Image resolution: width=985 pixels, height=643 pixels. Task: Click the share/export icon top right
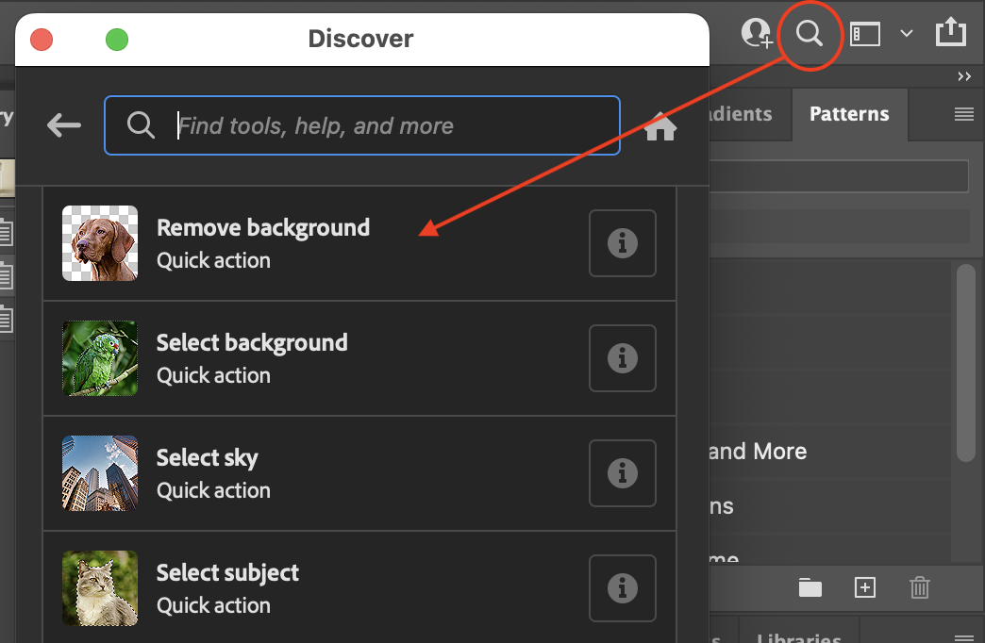(951, 30)
